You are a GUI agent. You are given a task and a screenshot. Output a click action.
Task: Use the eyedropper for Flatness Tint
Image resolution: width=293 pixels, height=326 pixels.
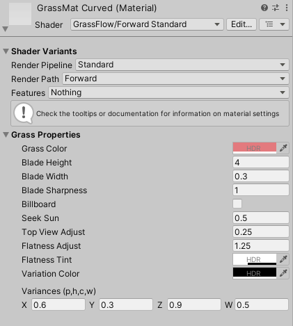click(283, 259)
